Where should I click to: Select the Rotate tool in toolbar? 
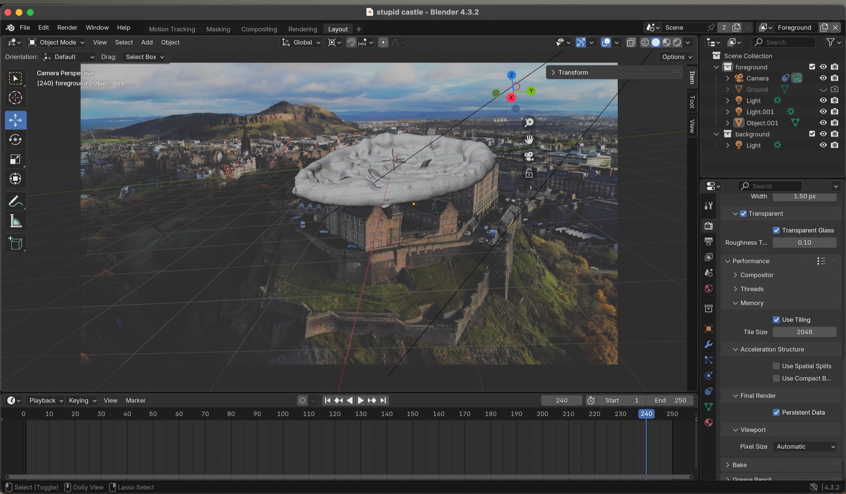pyautogui.click(x=15, y=140)
